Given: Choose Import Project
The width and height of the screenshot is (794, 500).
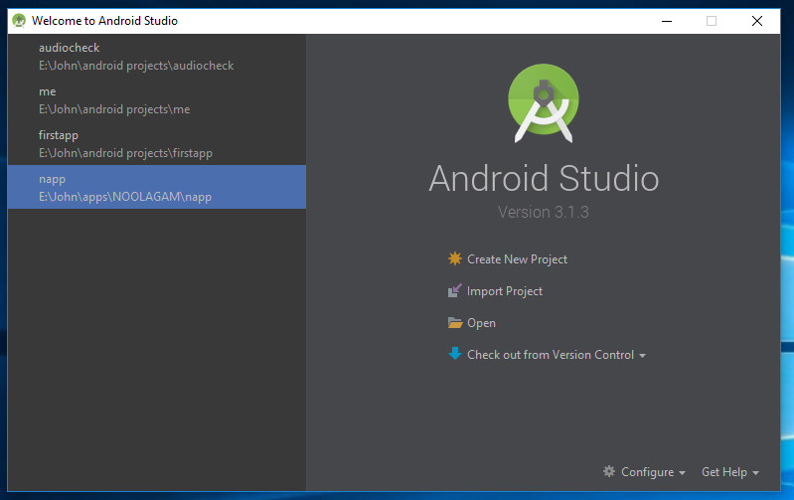Looking at the screenshot, I should pos(505,291).
